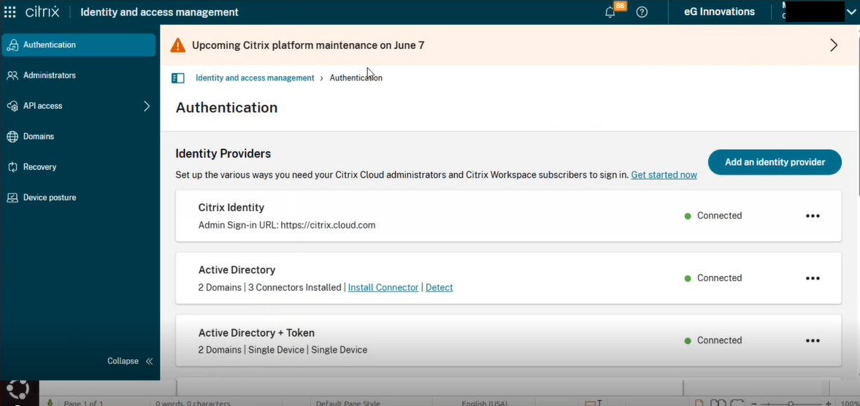Open the help question mark icon

click(642, 12)
